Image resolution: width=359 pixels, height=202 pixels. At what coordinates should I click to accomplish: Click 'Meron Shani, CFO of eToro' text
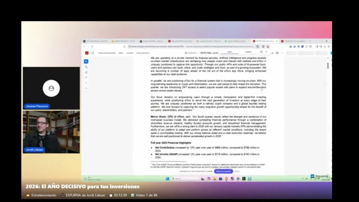click(x=167, y=117)
